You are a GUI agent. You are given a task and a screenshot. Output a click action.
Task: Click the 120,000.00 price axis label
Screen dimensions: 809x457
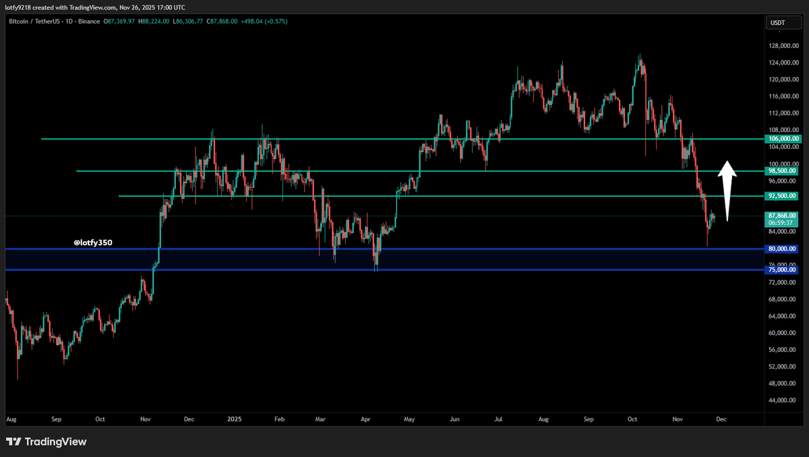click(783, 80)
